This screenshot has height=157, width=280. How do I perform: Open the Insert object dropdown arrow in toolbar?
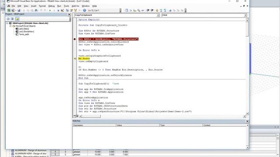click(x=16, y=10)
